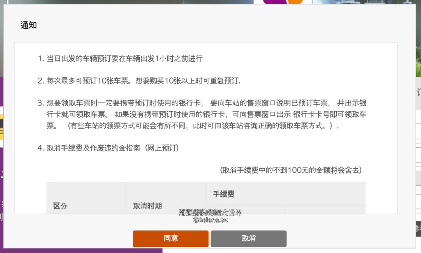This screenshot has width=421, height=253.
Task: Click the 通知 dialog title
Action: point(29,25)
